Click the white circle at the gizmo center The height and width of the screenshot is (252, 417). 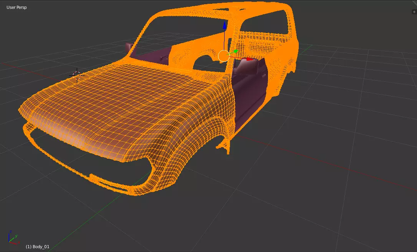[223, 56]
